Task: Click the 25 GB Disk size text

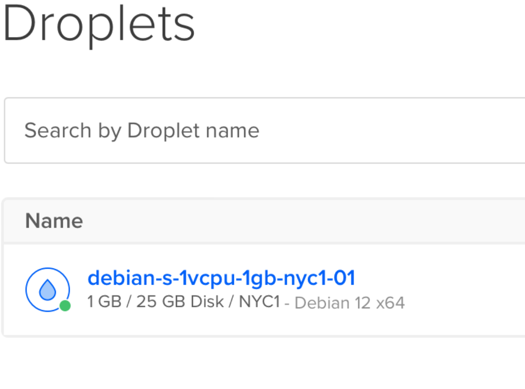Action: [x=180, y=302]
